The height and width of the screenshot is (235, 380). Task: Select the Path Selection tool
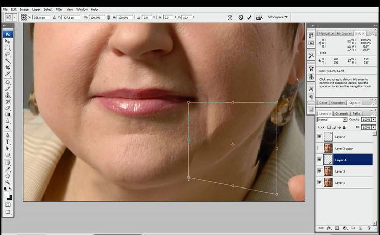tap(8, 148)
